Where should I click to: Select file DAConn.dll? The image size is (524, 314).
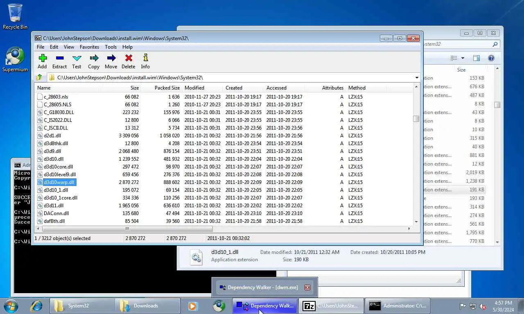point(56,213)
